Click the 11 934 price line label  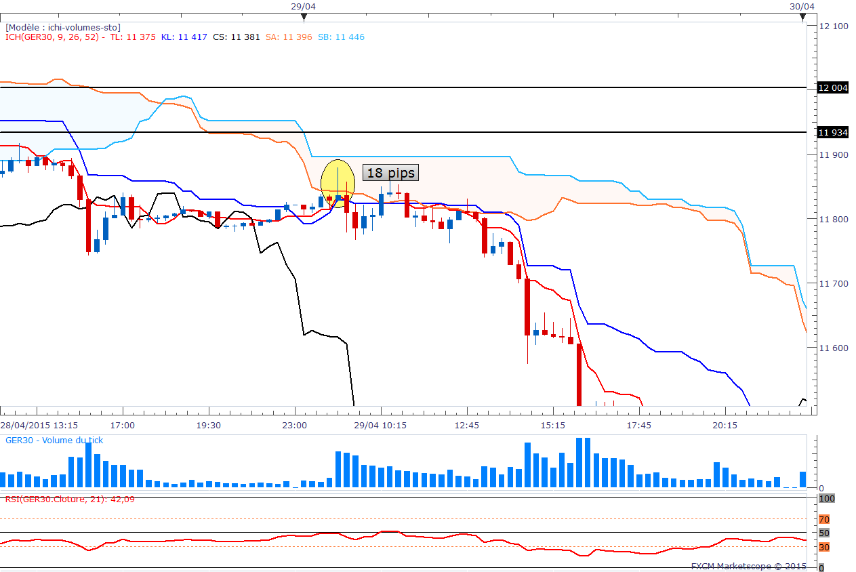click(x=833, y=132)
